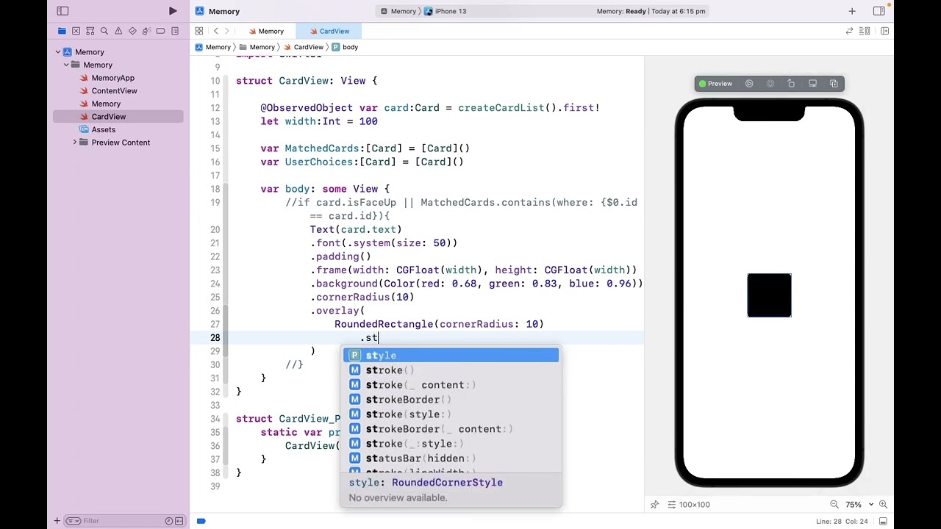
Task: Choose the 'style' completion suggestion
Action: tap(451, 356)
